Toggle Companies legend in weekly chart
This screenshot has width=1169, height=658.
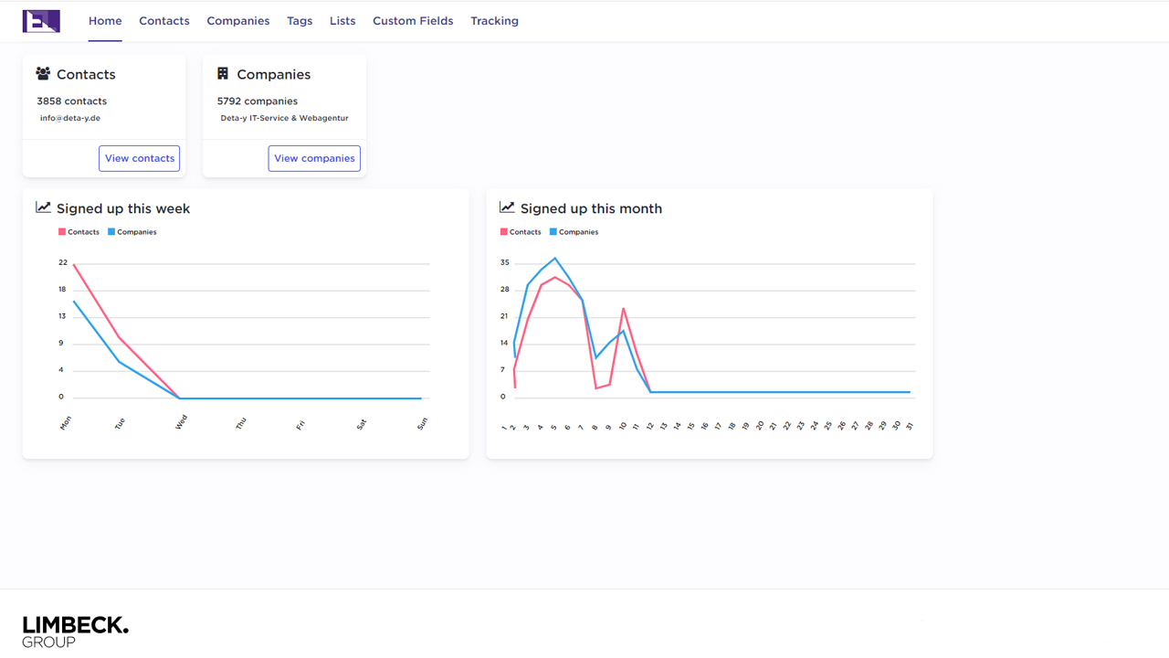[x=132, y=232]
